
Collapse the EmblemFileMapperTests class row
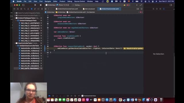[x=16, y=21]
